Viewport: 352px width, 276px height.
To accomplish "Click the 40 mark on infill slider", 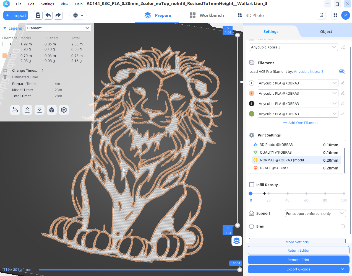I will [x=288, y=194].
